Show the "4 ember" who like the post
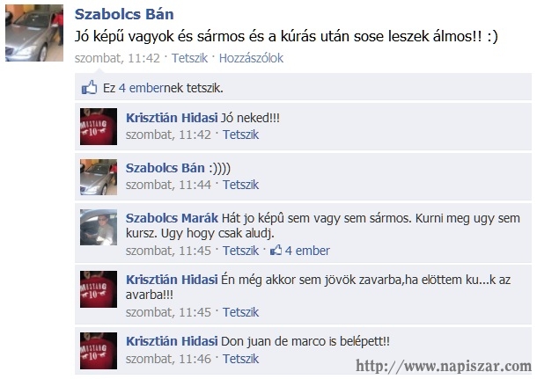537x379 pixels. point(141,88)
